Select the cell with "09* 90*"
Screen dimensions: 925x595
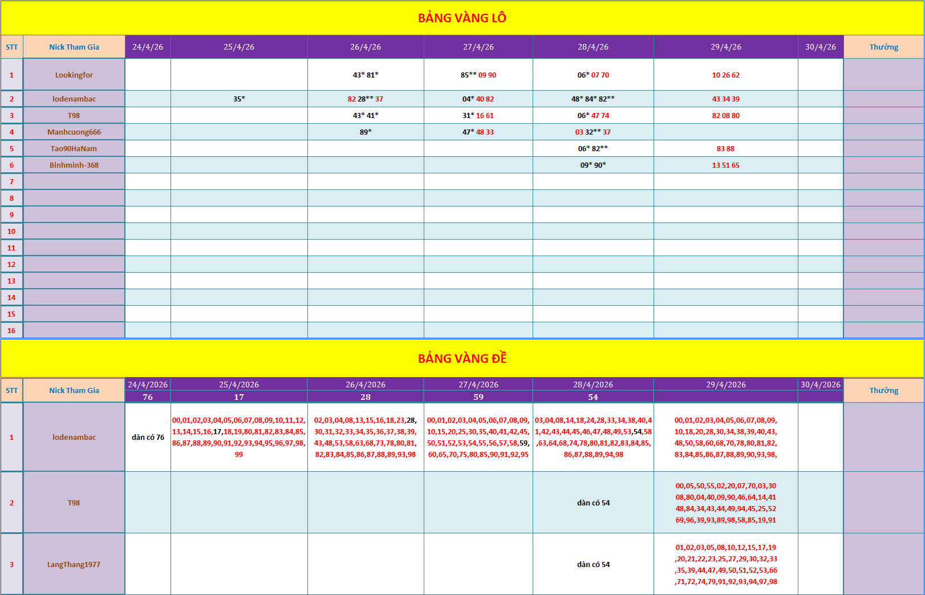pos(593,165)
